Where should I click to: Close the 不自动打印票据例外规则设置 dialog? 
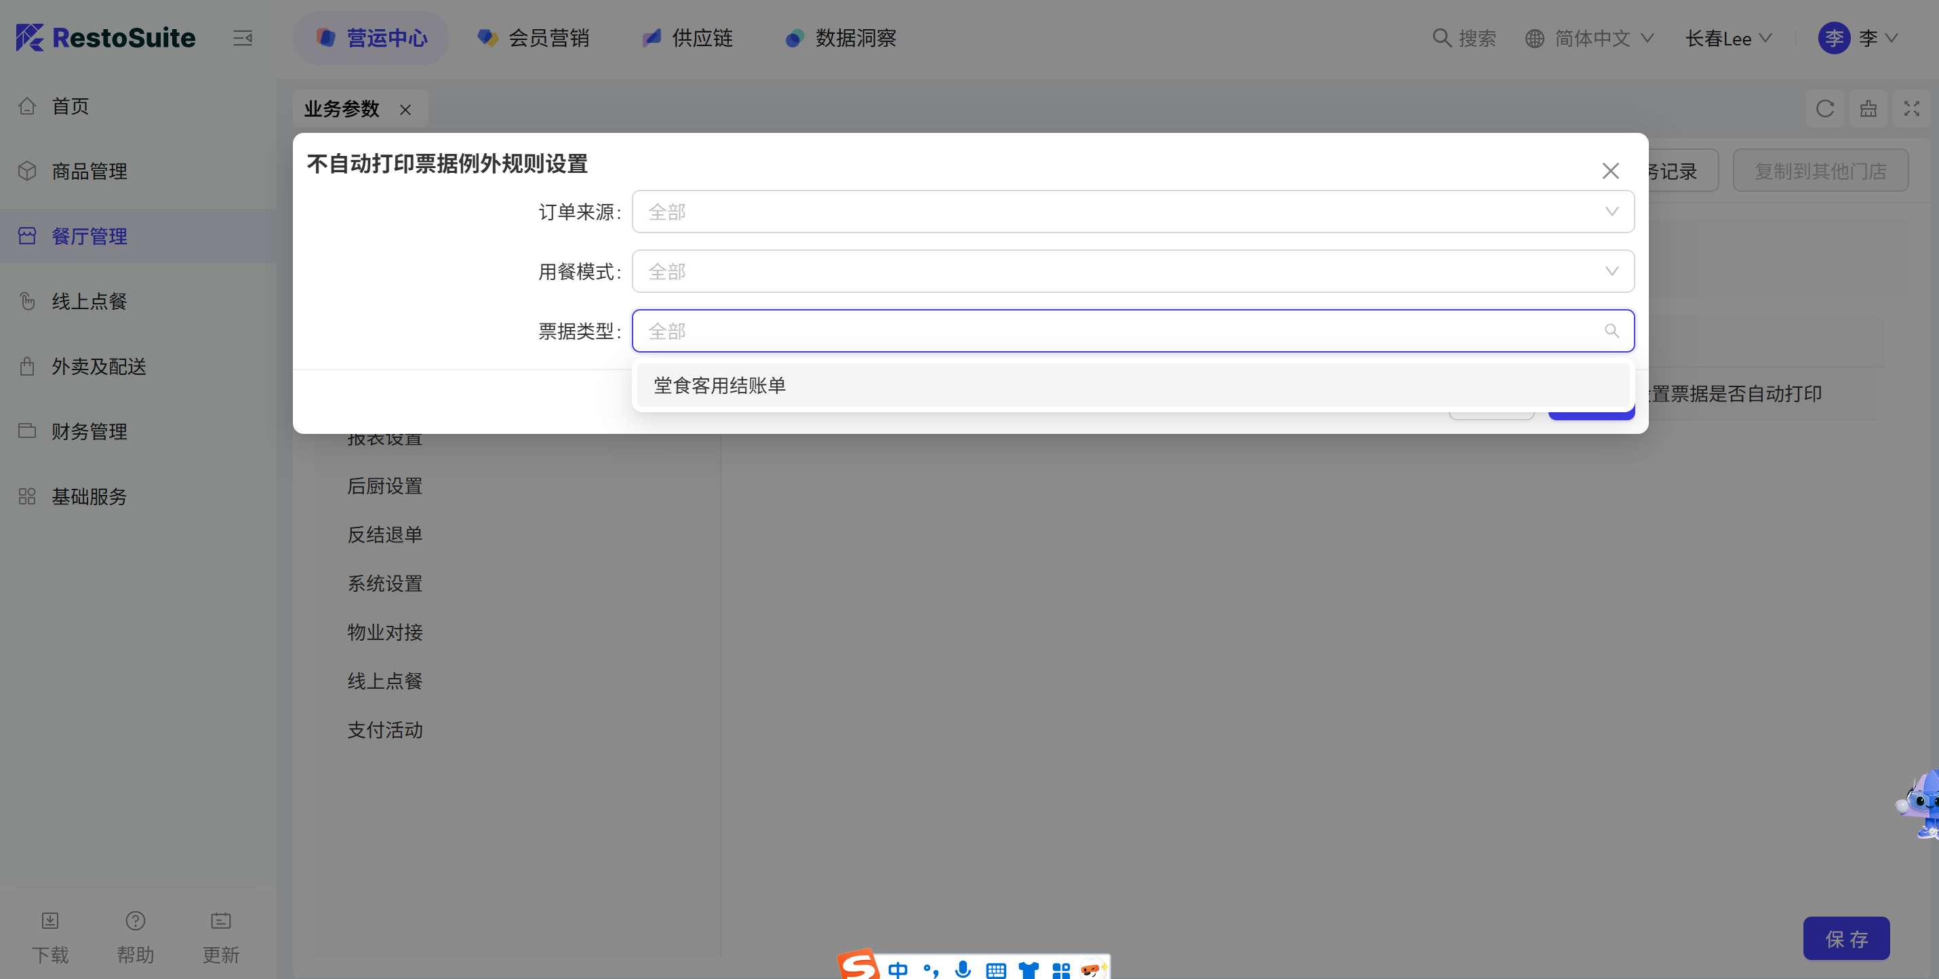(1610, 171)
